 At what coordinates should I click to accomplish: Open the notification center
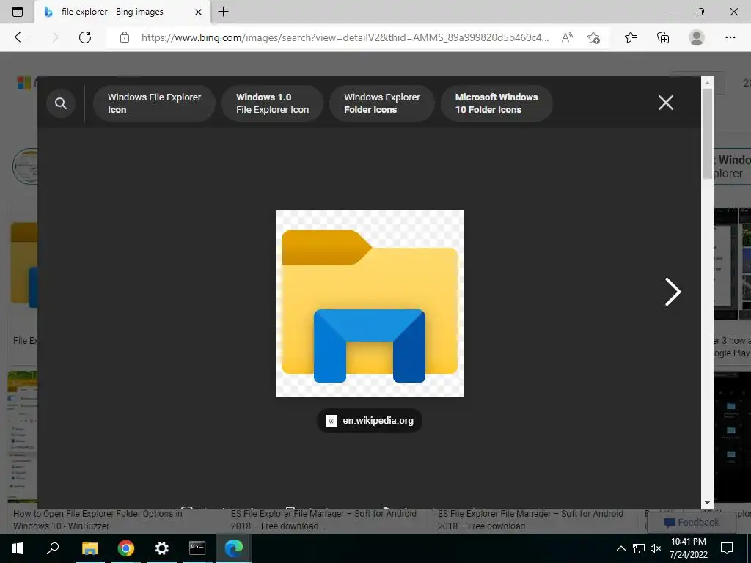pos(727,548)
